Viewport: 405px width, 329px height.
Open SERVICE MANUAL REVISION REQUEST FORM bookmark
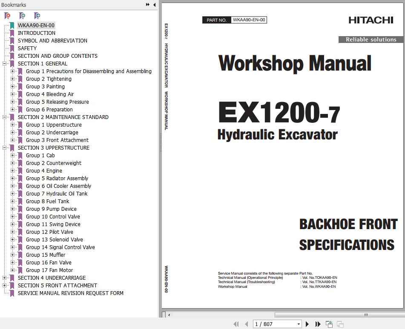(x=71, y=293)
